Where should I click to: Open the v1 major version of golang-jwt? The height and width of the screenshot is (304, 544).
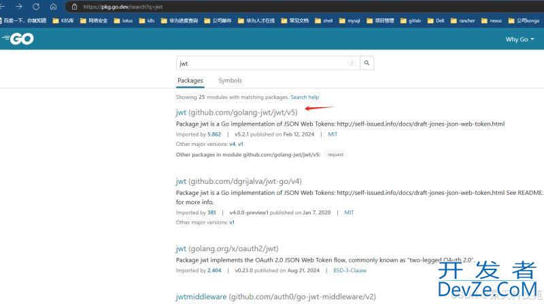(x=241, y=144)
